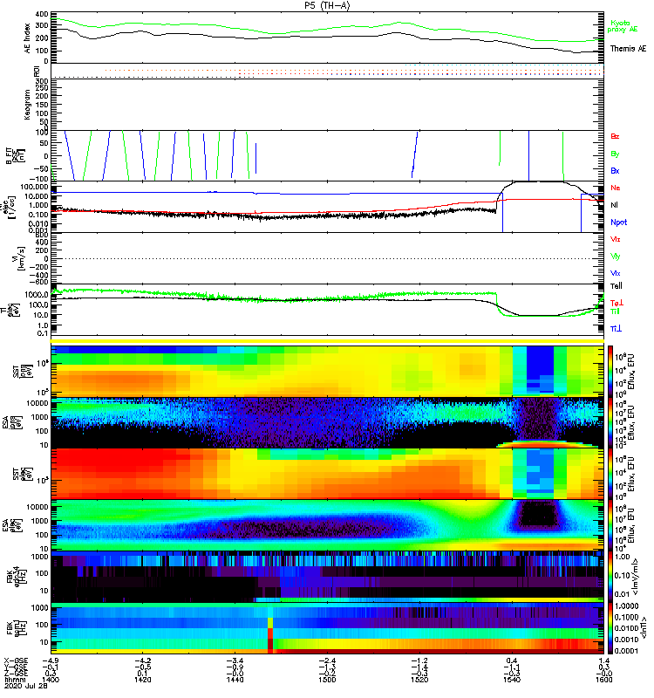The width and height of the screenshot is (654, 698).
Task: Click the "<|mV/m|>" color bar label
Action: point(635,578)
